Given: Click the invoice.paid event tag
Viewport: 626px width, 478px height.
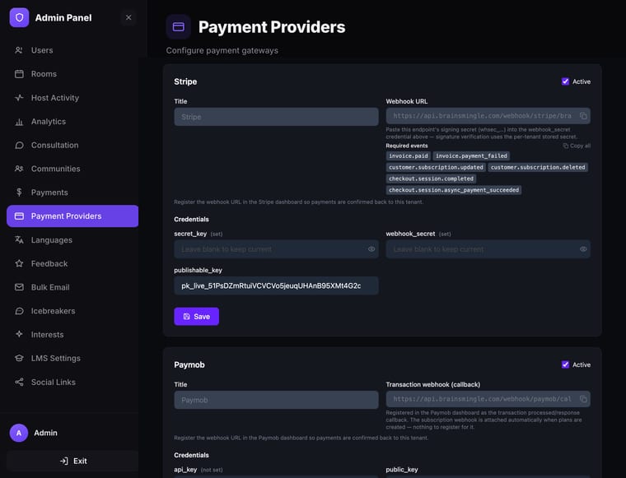Looking at the screenshot, I should [x=408, y=155].
